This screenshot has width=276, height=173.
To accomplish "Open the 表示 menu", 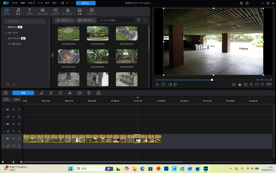I will [x=47, y=3].
